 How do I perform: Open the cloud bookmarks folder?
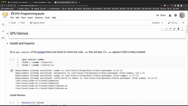(130, 9)
